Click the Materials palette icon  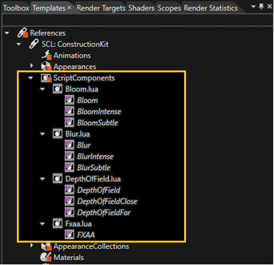click(46, 257)
